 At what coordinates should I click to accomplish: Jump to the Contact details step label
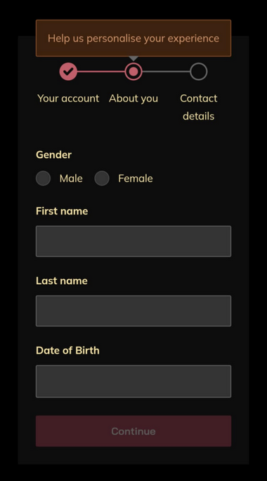tap(199, 107)
